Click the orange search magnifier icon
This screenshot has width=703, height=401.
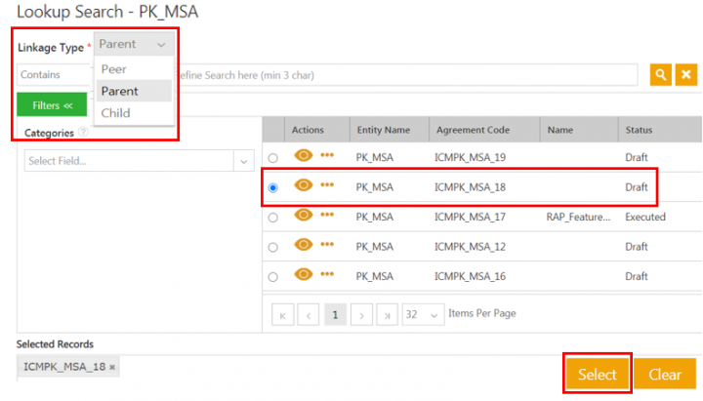point(661,75)
